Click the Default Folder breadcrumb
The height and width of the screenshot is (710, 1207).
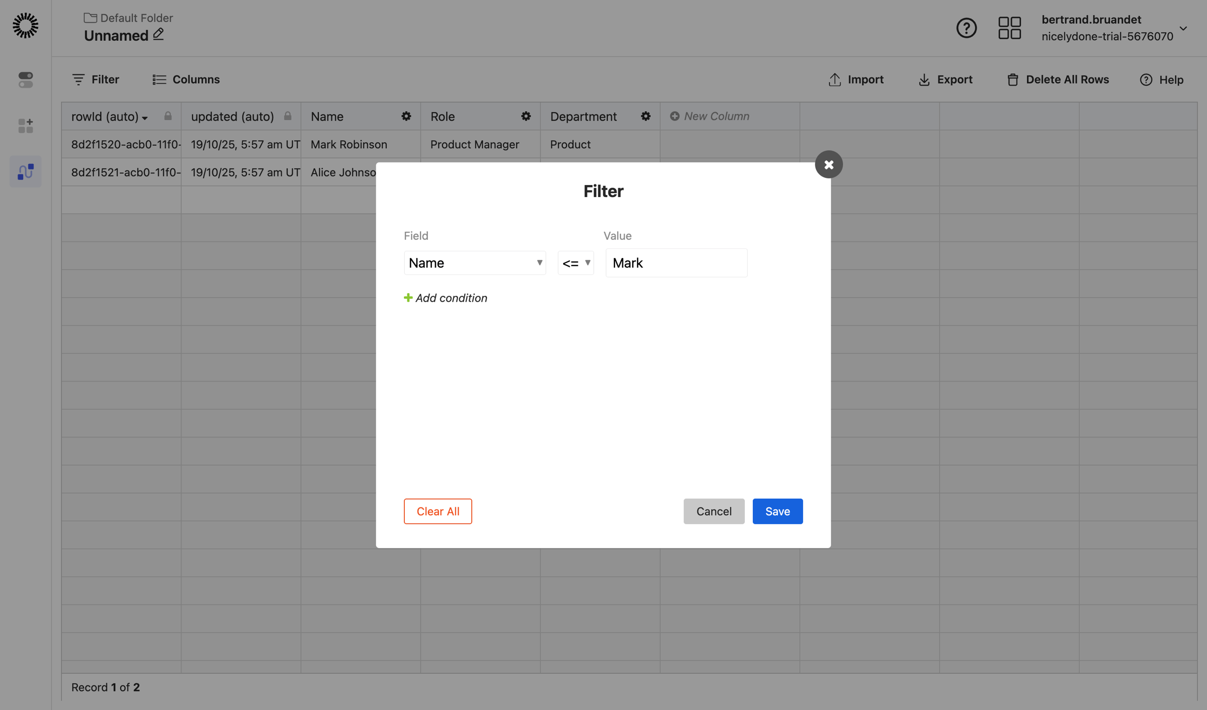point(129,18)
